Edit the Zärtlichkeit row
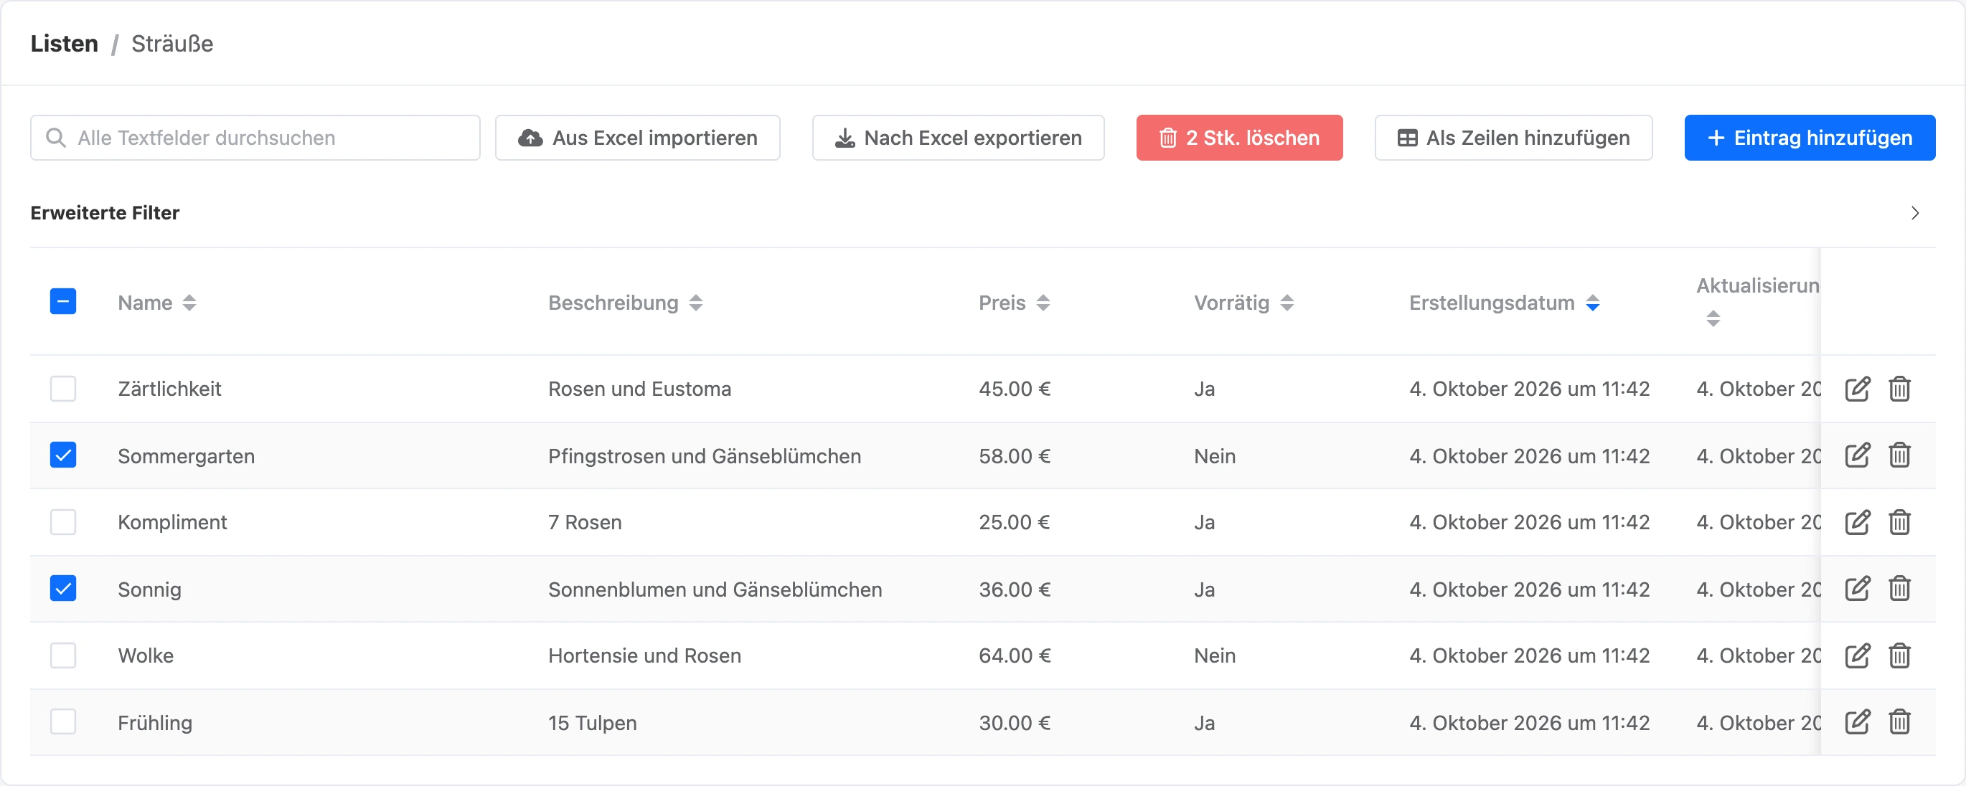1966x786 pixels. pos(1857,389)
